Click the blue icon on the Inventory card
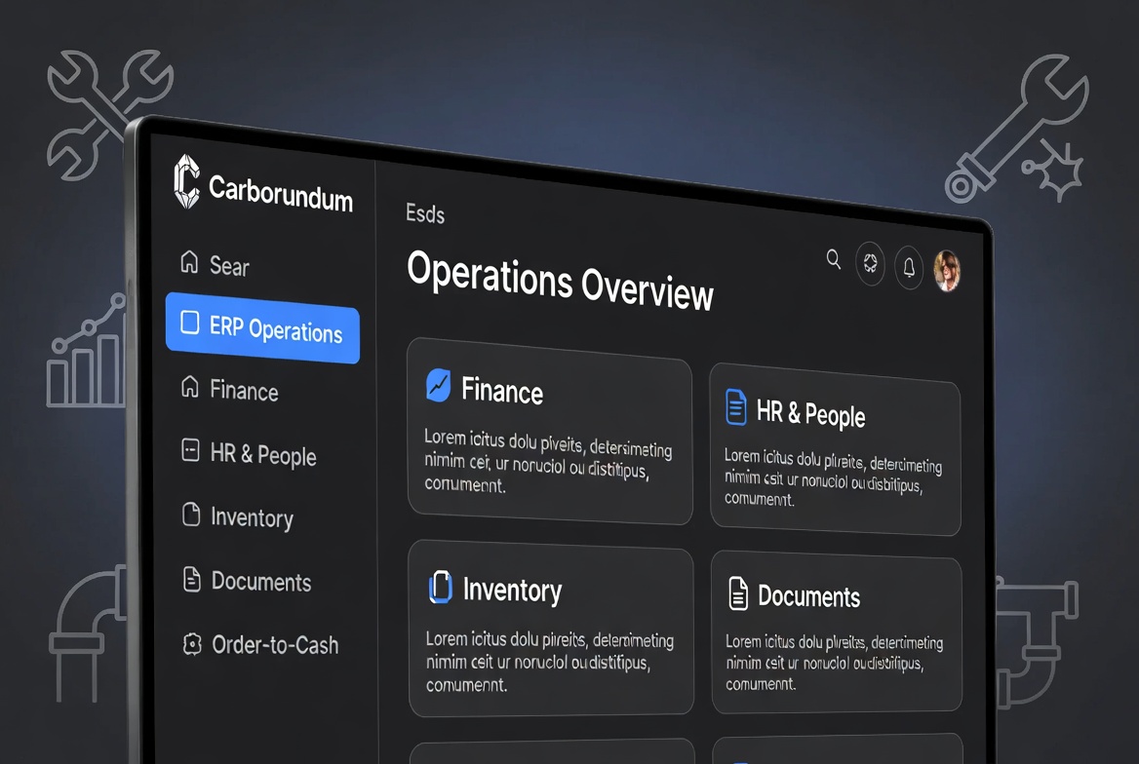 pyautogui.click(x=440, y=587)
